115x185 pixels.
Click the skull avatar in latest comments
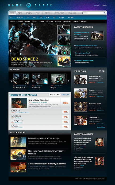(99, 142)
